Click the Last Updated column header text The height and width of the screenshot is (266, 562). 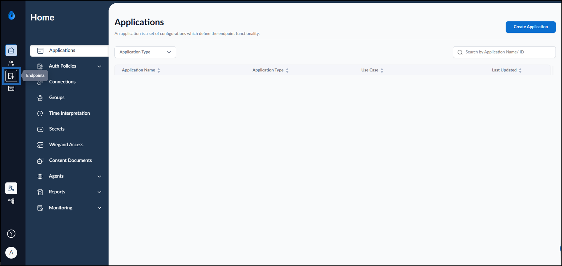pyautogui.click(x=504, y=70)
